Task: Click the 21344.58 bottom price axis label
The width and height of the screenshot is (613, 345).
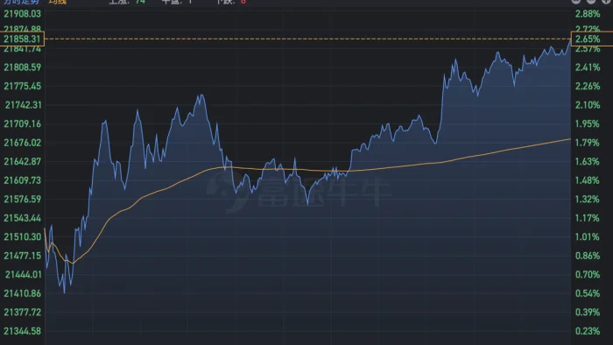Action: pyautogui.click(x=22, y=331)
